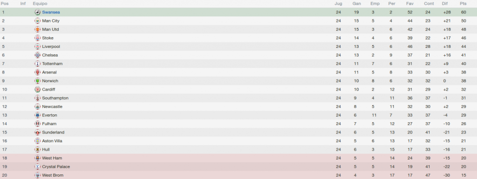Click the Arsenal club badge

(37, 72)
